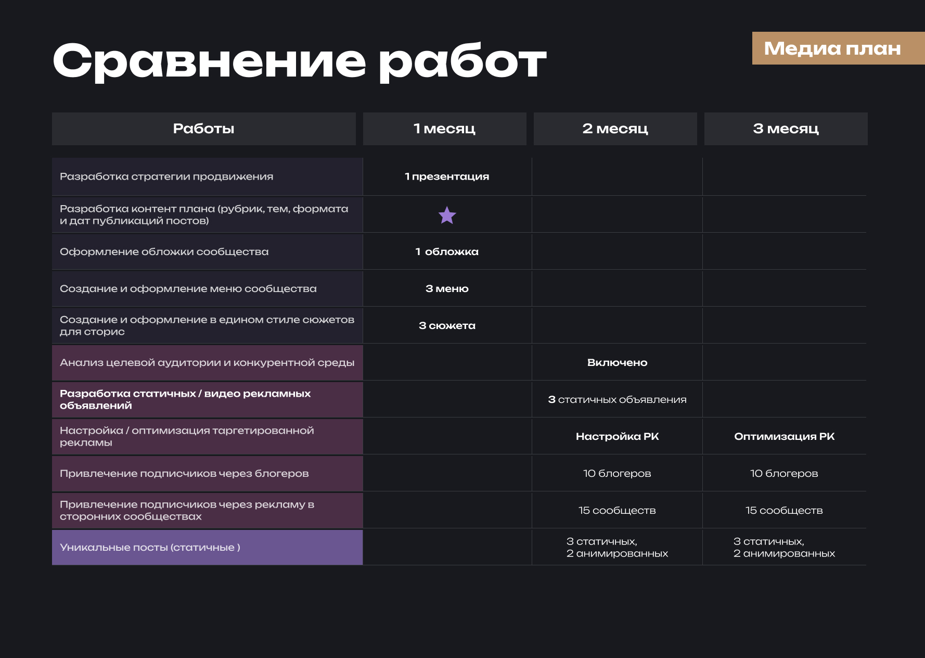Click the 'Включено' cell
The width and height of the screenshot is (925, 658).
(x=617, y=362)
